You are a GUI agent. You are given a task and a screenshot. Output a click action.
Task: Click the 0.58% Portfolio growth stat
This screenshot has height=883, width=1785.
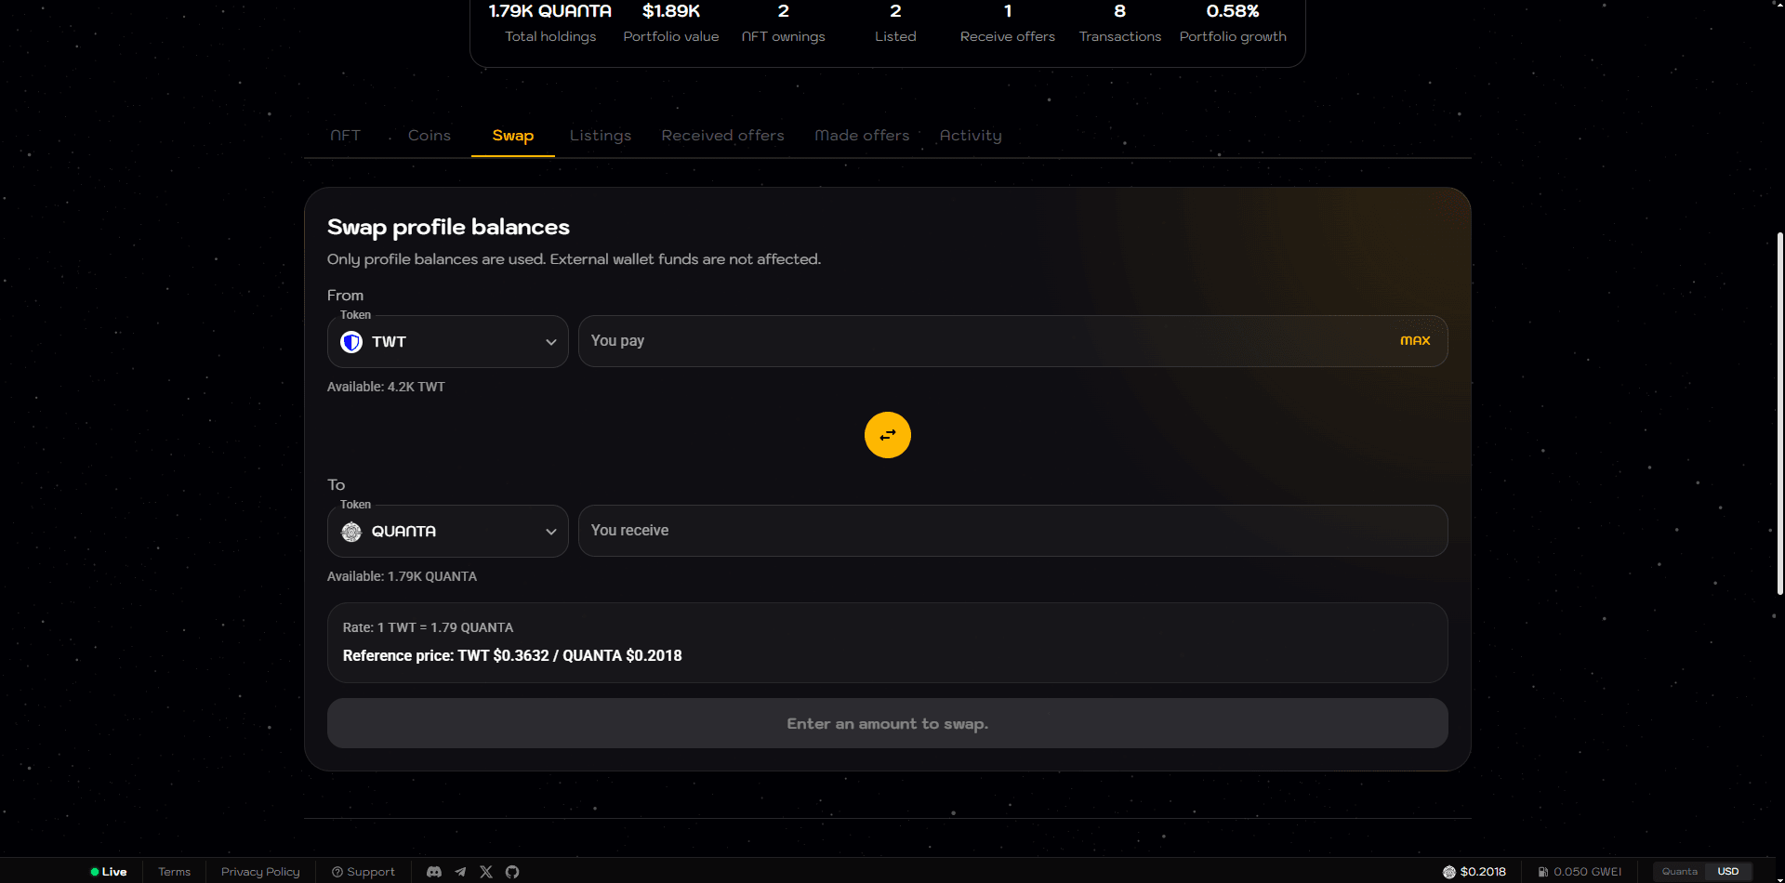click(1233, 23)
